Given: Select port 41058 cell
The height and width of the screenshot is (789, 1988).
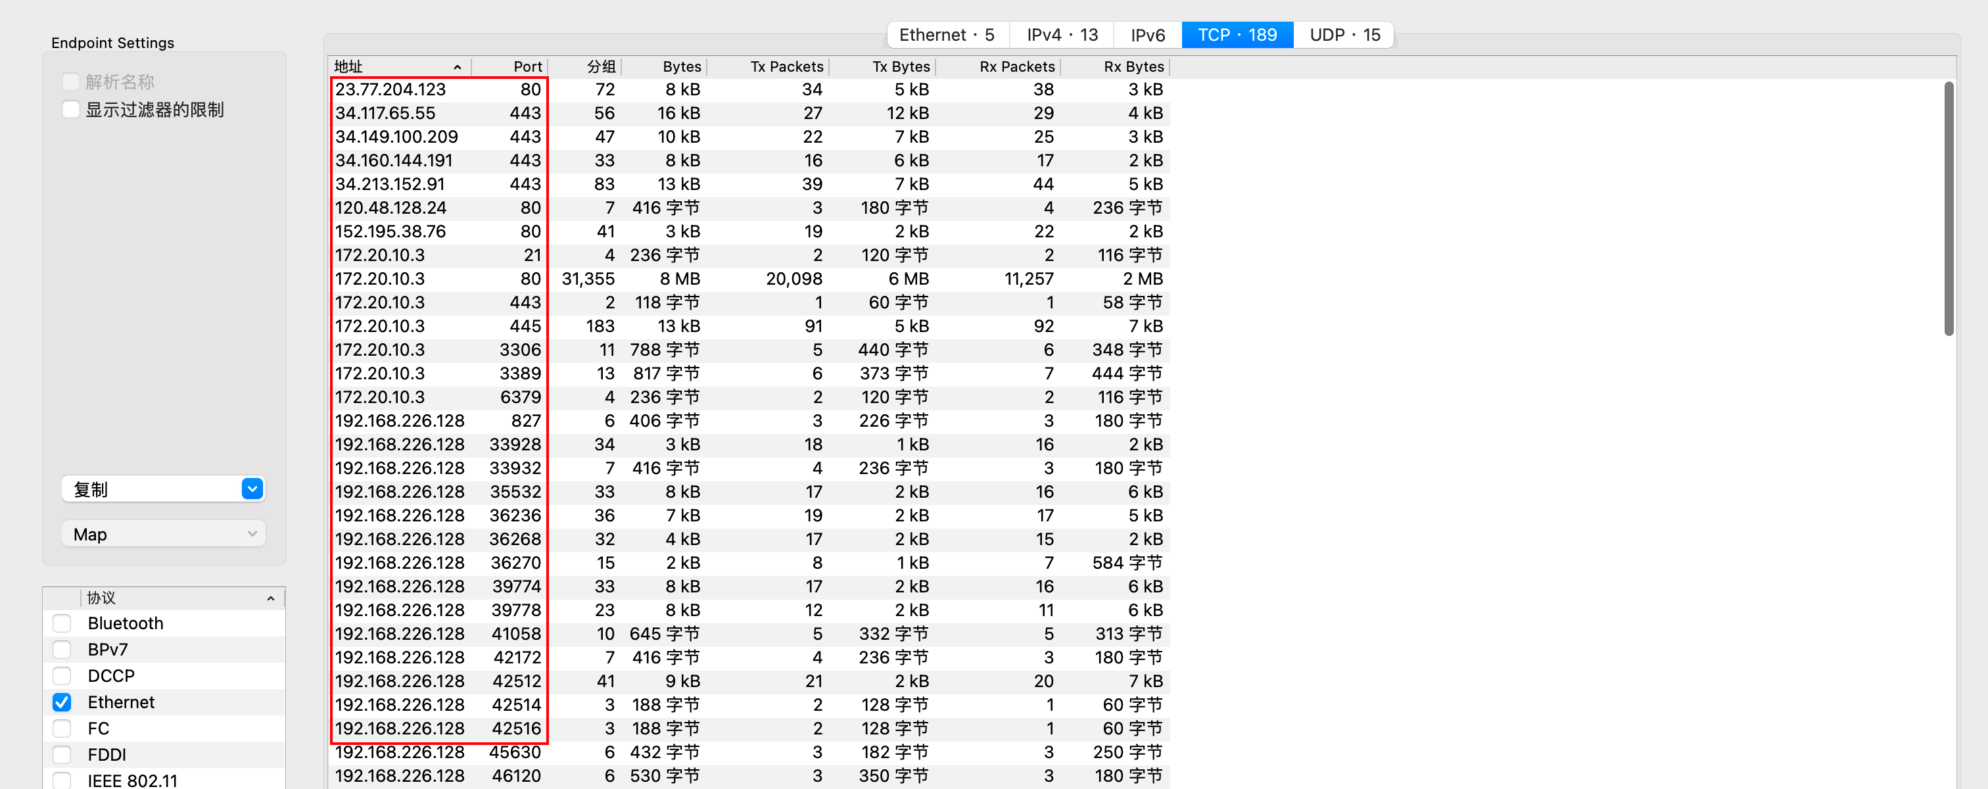Looking at the screenshot, I should click(x=516, y=634).
